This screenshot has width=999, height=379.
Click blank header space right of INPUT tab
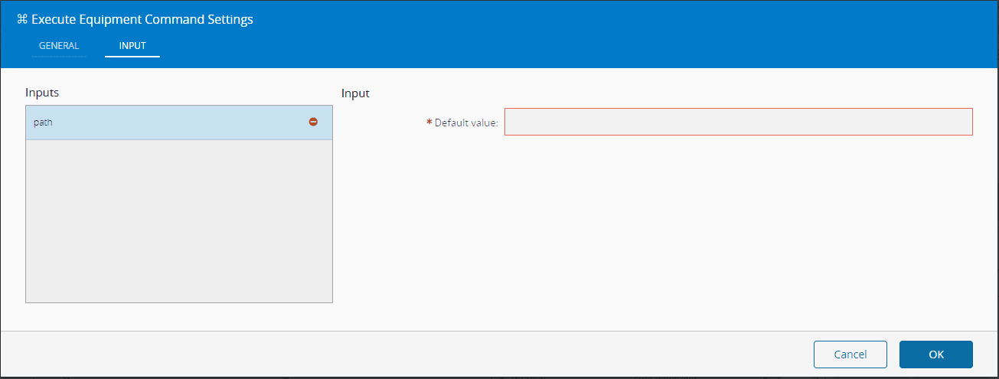(x=536, y=46)
